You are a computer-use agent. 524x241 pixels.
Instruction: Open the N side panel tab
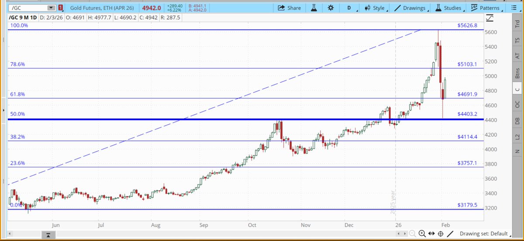(517, 151)
